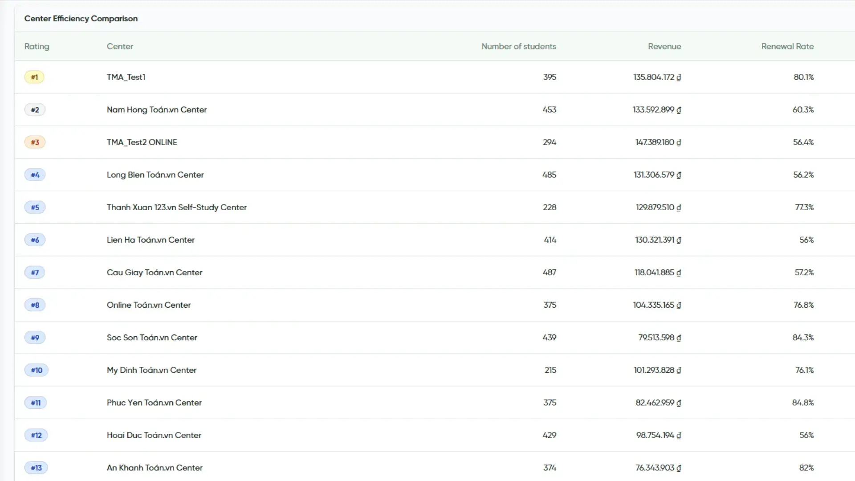Select TMA_Test2 ONLINE center name
This screenshot has height=481, width=855.
[142, 142]
